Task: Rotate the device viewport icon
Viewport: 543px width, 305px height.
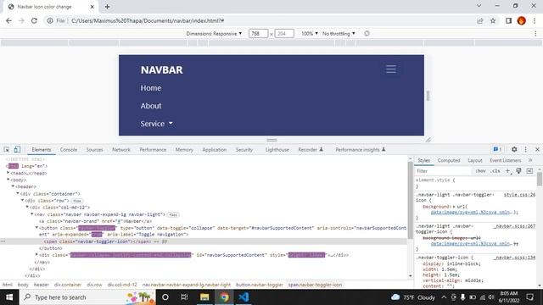Action: pos(367,34)
